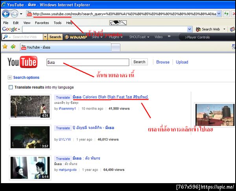Screen dimensions: 236x191
Task: Open the rooftop featured video thumbnail on right
Action: 215,115
